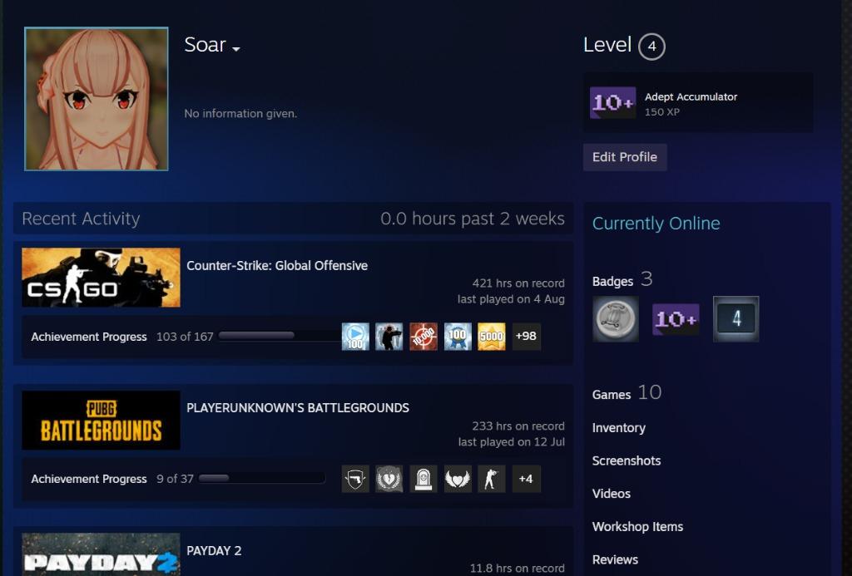Open the Videos link
The image size is (852, 576).
(612, 494)
